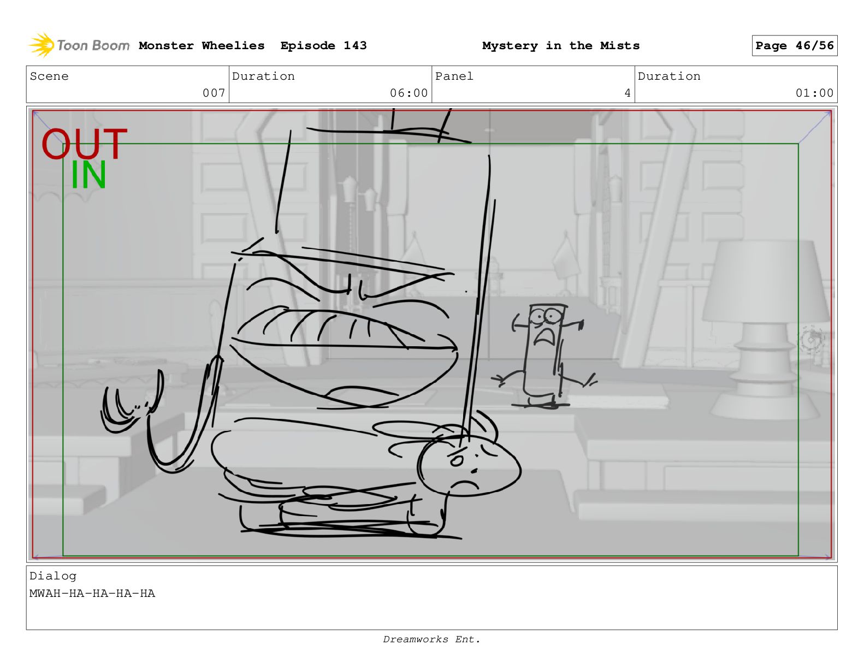Click the 'Dialog' field label

(x=53, y=576)
